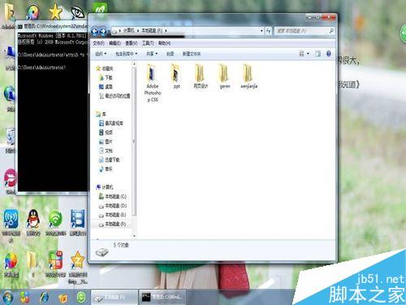Open the green WiFi desktop shortcut

55,223
